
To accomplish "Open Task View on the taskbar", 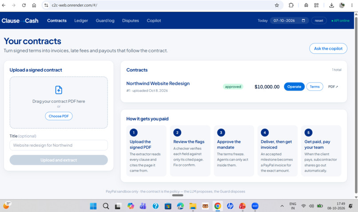I will click(x=118, y=206).
